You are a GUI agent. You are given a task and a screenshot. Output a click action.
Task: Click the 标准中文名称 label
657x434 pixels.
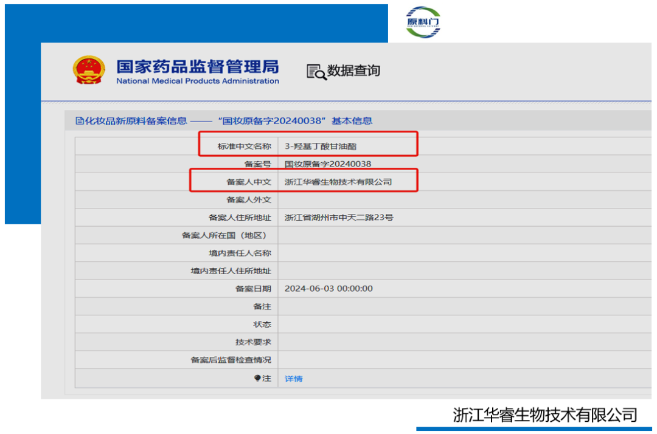coord(245,146)
